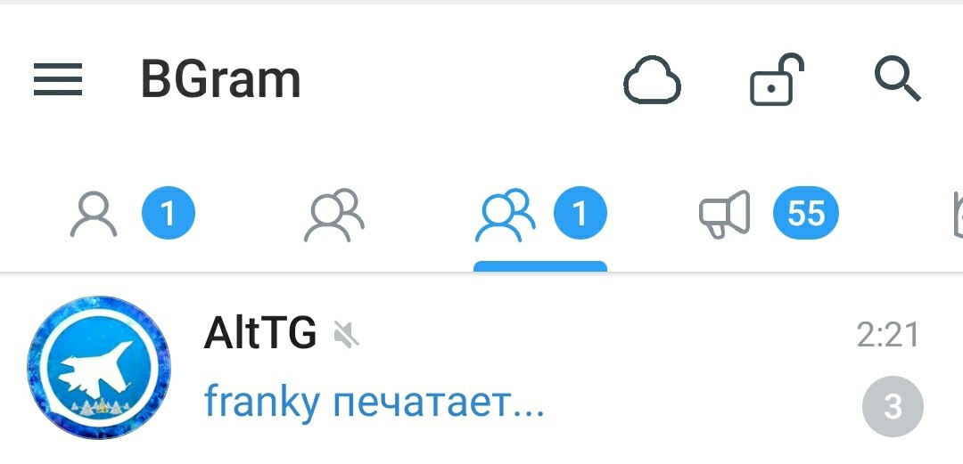Click the 2:21 timestamp of AltTG
The width and height of the screenshot is (963, 464).
pyautogui.click(x=888, y=335)
